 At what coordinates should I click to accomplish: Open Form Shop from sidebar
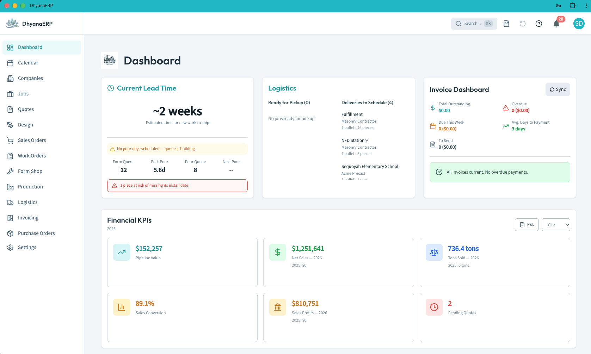point(42,171)
